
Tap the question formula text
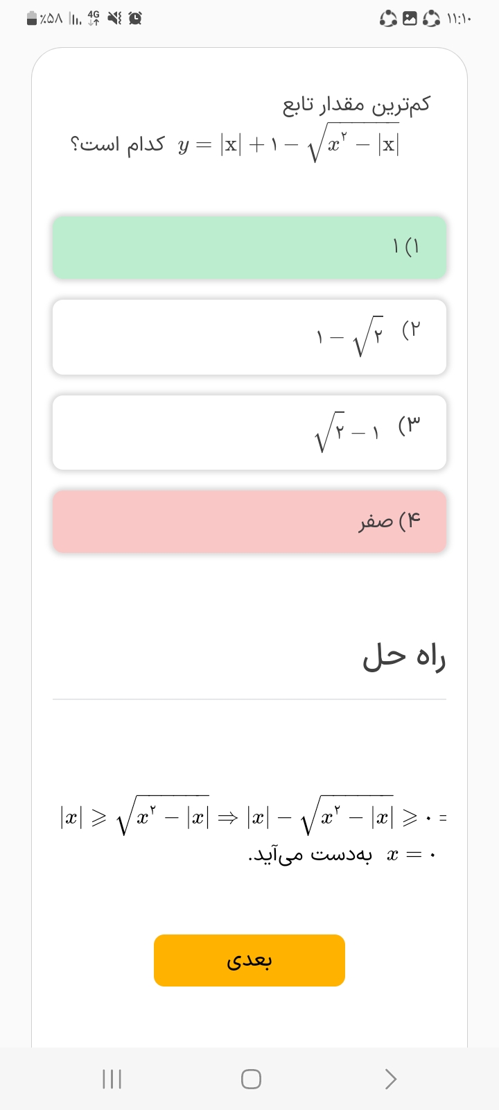[x=288, y=145]
